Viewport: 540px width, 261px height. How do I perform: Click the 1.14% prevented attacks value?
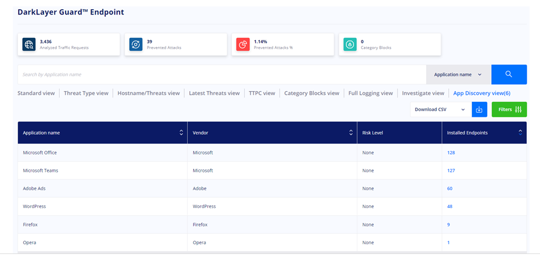[x=260, y=42]
